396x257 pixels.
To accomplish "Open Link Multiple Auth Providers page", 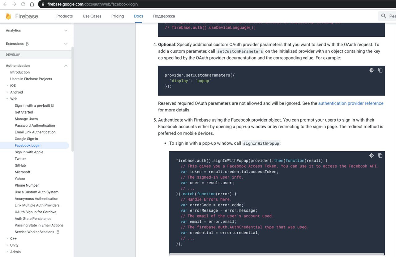I will pyautogui.click(x=37, y=205).
